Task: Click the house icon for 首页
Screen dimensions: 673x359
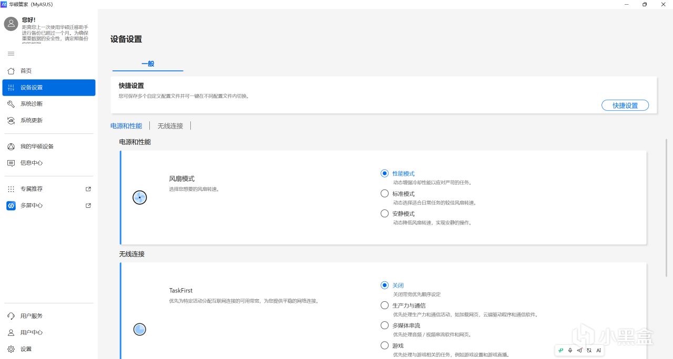Action: (11, 71)
